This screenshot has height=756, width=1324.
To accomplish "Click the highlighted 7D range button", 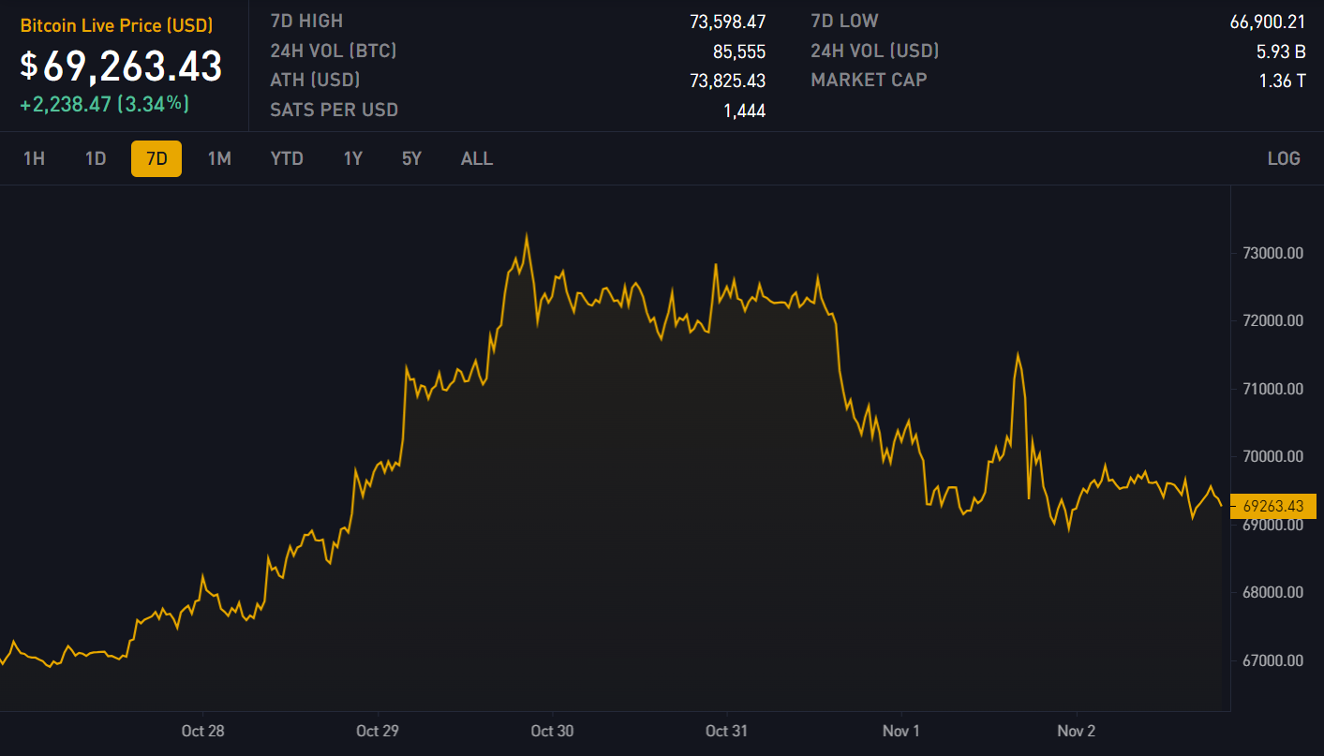I will [x=156, y=158].
